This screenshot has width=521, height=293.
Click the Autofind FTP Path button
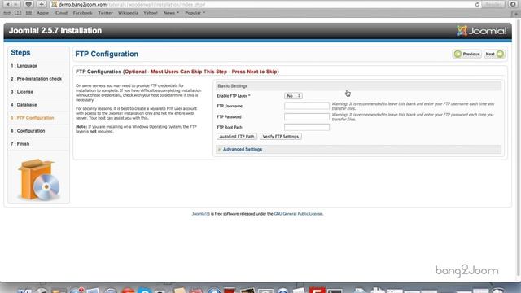(237, 137)
